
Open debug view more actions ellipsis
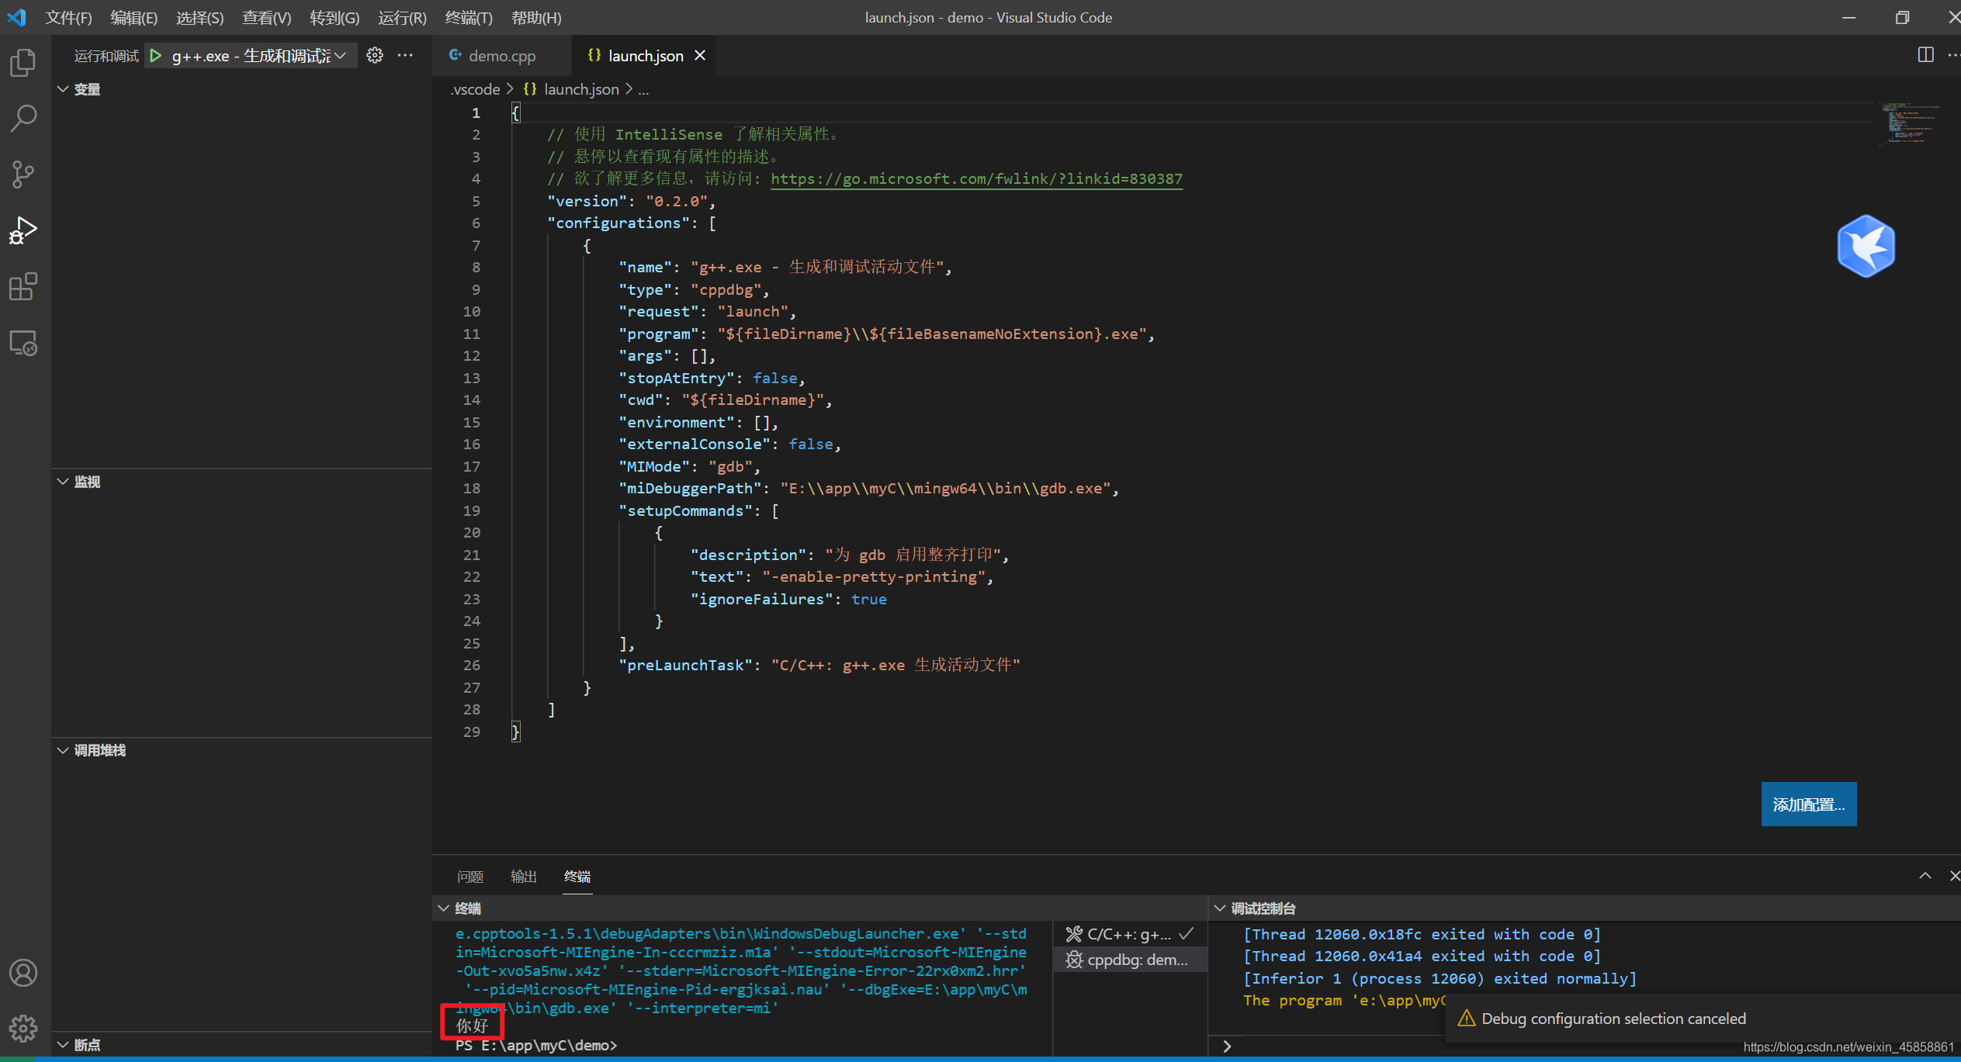click(405, 55)
